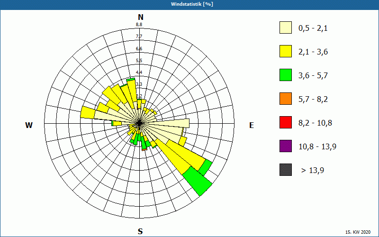Click the red 8,2 - 10,8 legend swatch
The image size is (379, 237).
[286, 122]
